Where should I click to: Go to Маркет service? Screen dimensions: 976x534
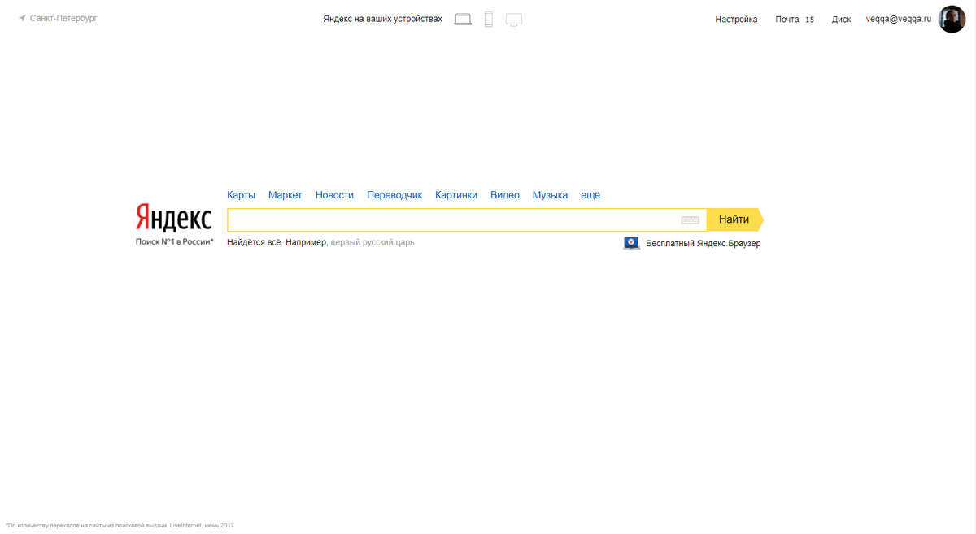(x=285, y=195)
